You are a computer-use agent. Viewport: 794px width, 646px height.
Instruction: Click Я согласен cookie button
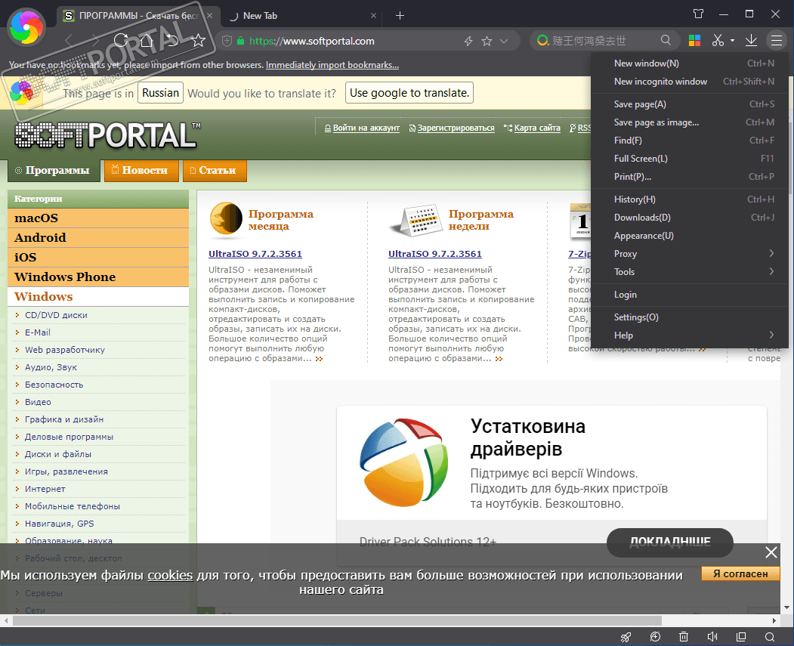pyautogui.click(x=740, y=573)
